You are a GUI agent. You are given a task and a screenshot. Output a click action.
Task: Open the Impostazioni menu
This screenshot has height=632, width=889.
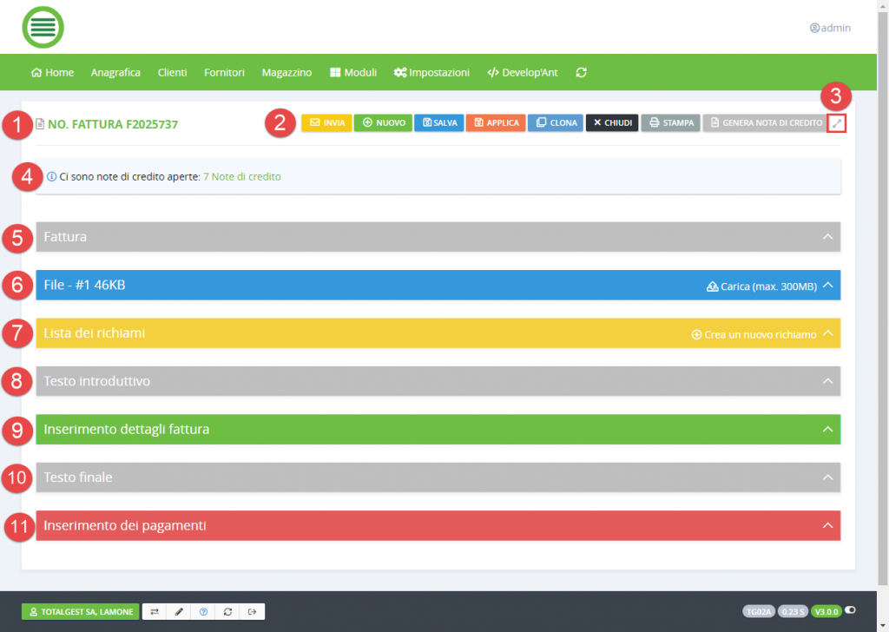coord(431,73)
